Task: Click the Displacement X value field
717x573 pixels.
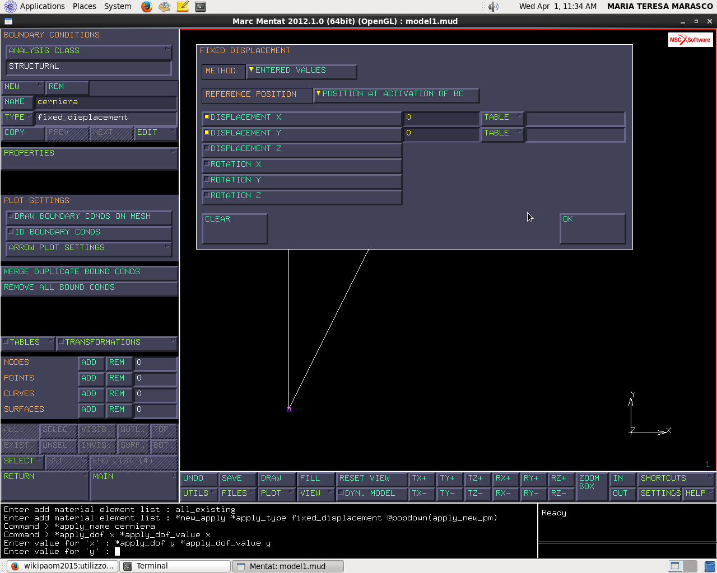Action: pos(441,118)
